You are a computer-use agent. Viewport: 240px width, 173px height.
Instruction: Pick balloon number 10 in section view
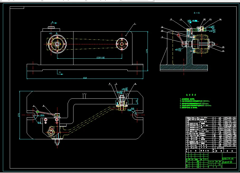(x=162, y=31)
